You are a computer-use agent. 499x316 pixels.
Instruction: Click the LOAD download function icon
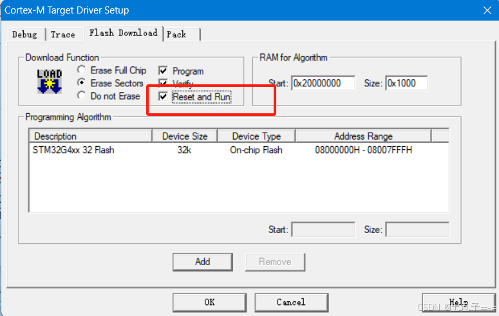click(50, 82)
